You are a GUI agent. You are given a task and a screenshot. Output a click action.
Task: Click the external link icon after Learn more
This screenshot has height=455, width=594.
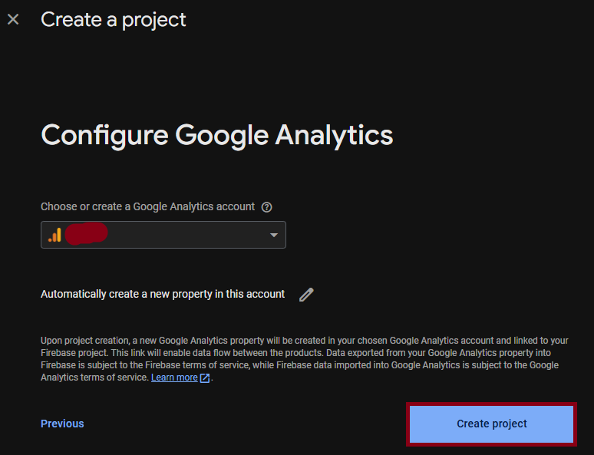tap(205, 378)
